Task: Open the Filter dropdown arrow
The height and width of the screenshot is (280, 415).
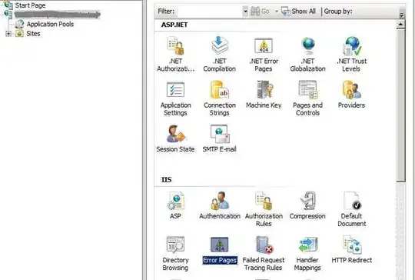Action: [245, 12]
